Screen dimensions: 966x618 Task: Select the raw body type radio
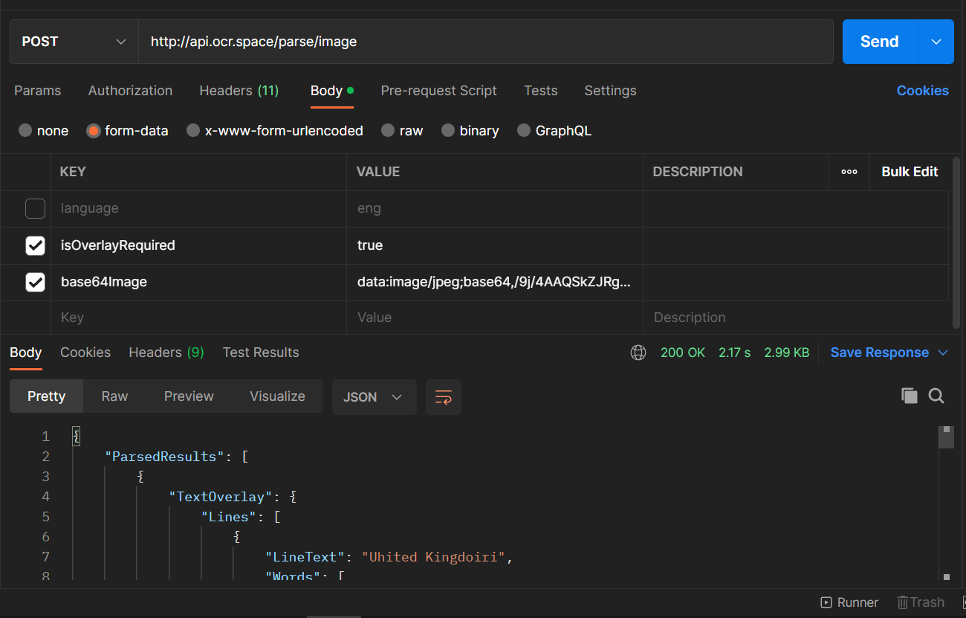click(388, 131)
